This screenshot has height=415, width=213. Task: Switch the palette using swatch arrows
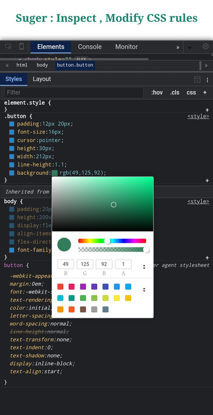point(144,289)
